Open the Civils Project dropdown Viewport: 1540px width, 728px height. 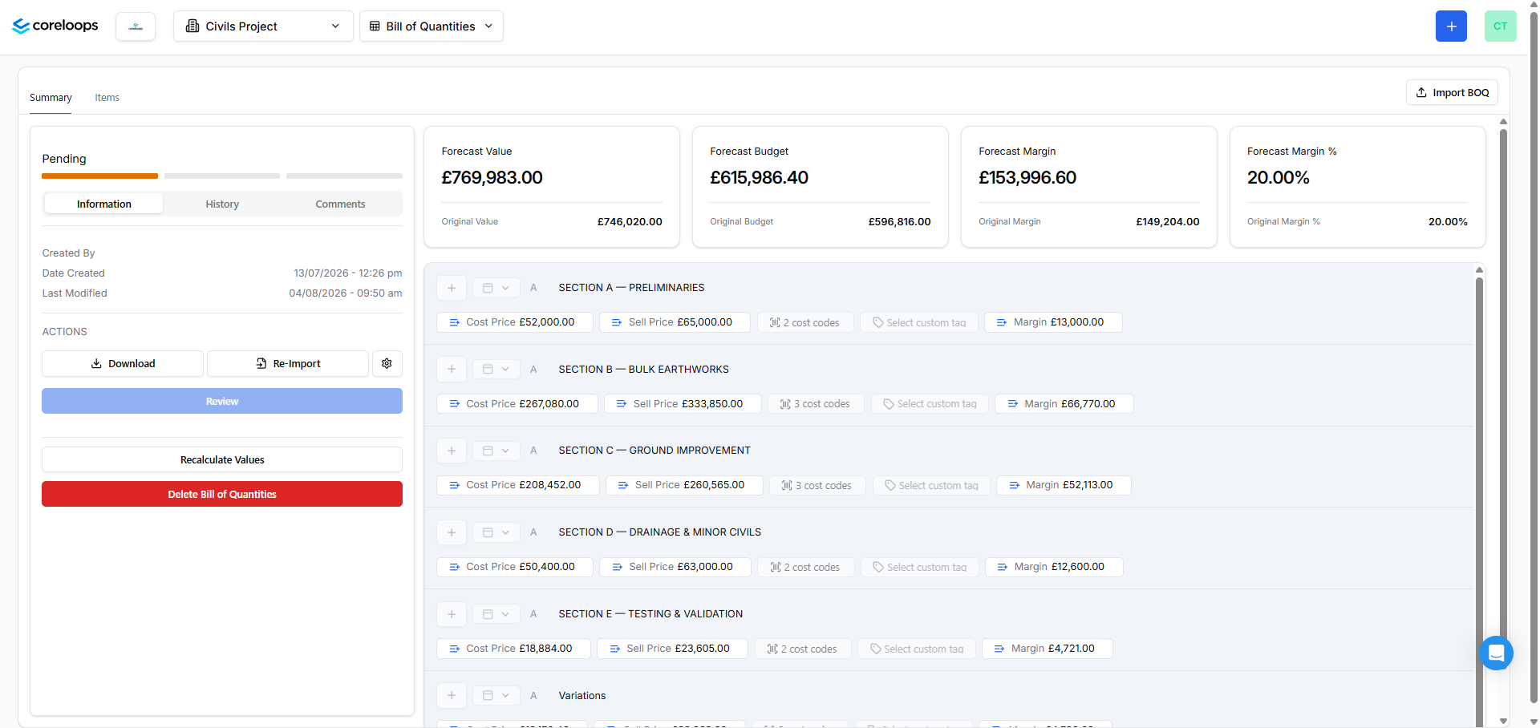(263, 26)
